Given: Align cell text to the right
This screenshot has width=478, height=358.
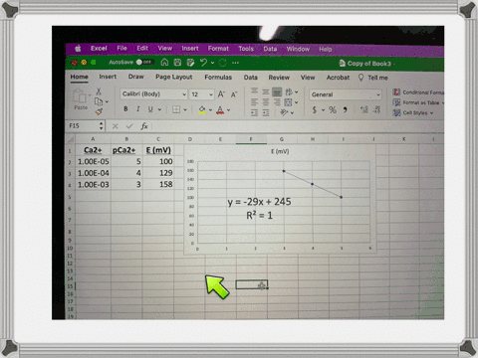Looking at the screenshot, I should (277, 102).
